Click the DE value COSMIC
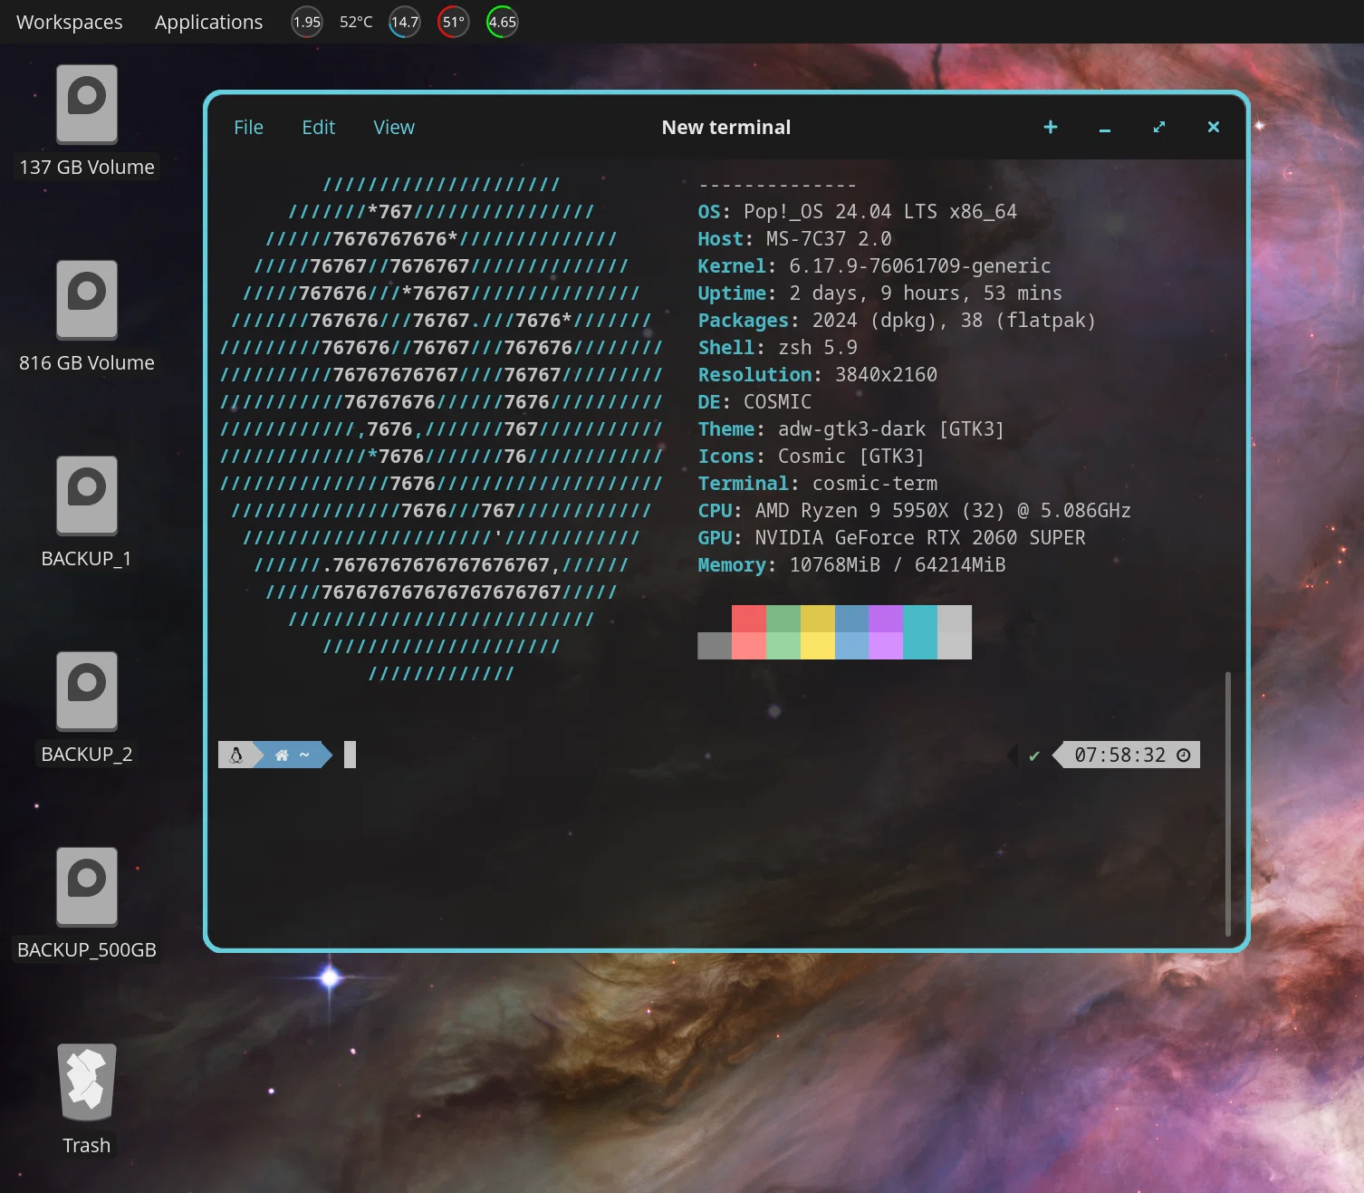This screenshot has height=1193, width=1364. click(x=777, y=402)
